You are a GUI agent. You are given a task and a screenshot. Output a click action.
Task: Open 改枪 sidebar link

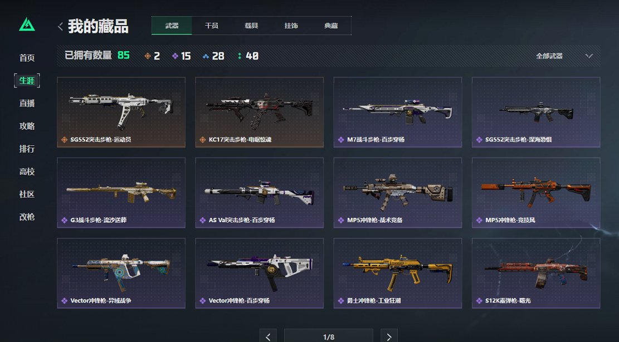[x=27, y=217]
